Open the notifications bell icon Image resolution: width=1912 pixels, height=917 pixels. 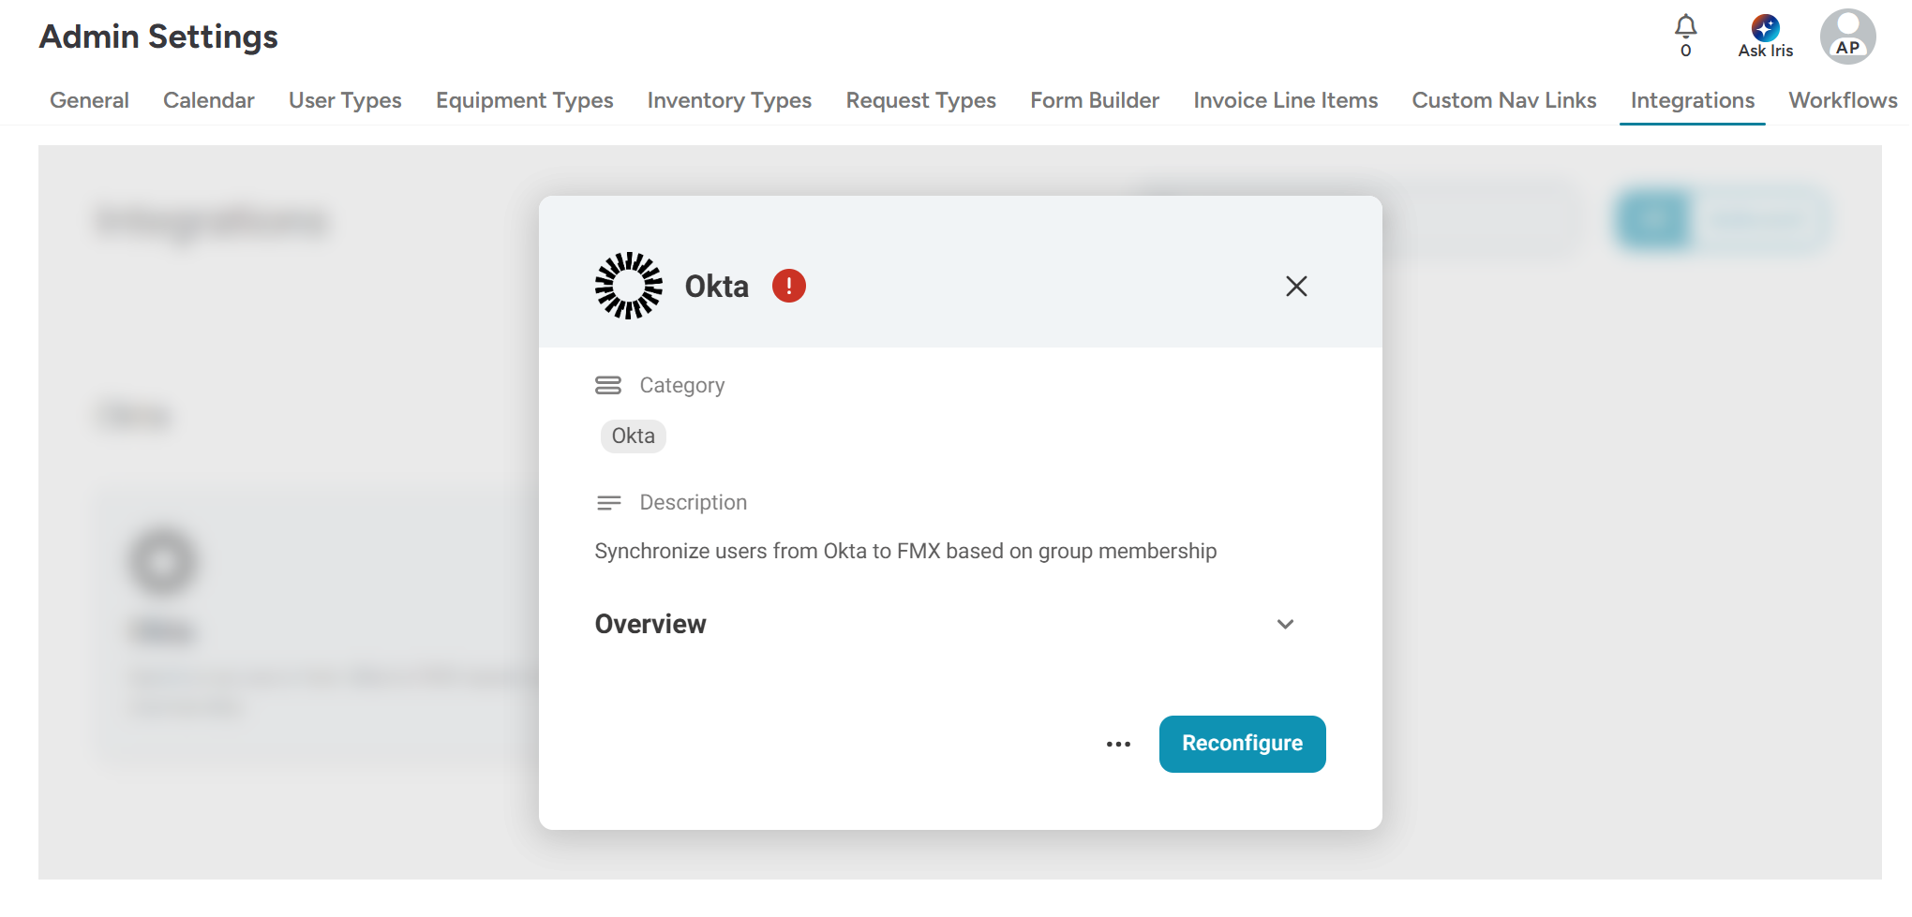click(1685, 26)
